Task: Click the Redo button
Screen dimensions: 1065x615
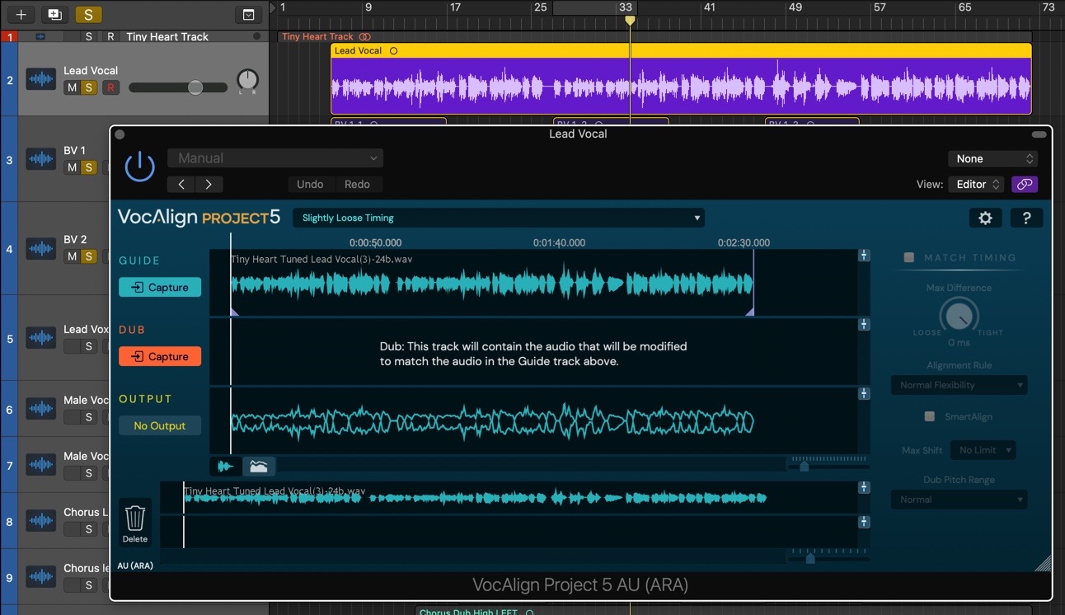Action: tap(357, 184)
